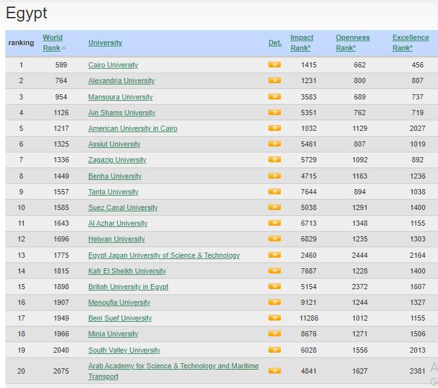Open details icon for American University in Cairo
Screen dimensions: 438x388
(x=274, y=128)
